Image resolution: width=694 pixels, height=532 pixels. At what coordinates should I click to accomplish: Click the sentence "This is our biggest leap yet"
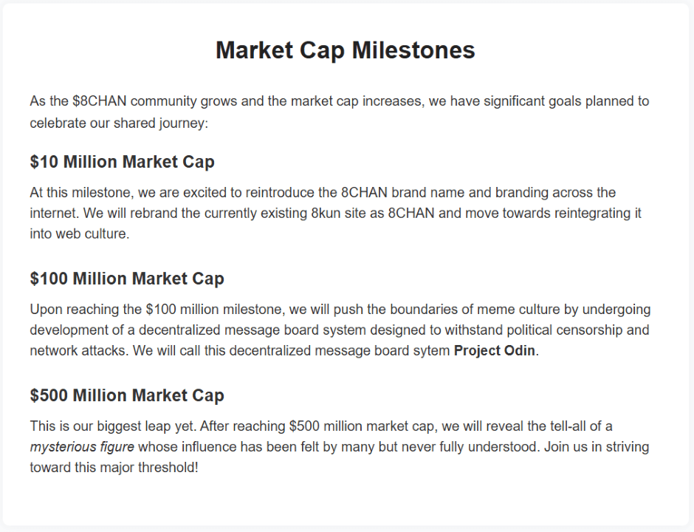[113, 426]
